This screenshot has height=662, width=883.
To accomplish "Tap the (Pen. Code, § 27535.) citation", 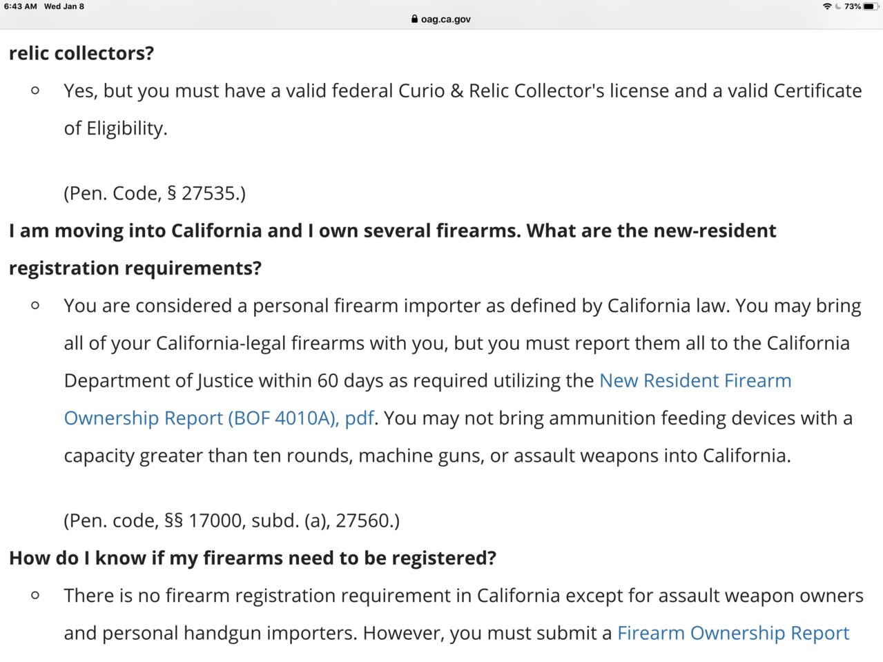I will [x=155, y=193].
